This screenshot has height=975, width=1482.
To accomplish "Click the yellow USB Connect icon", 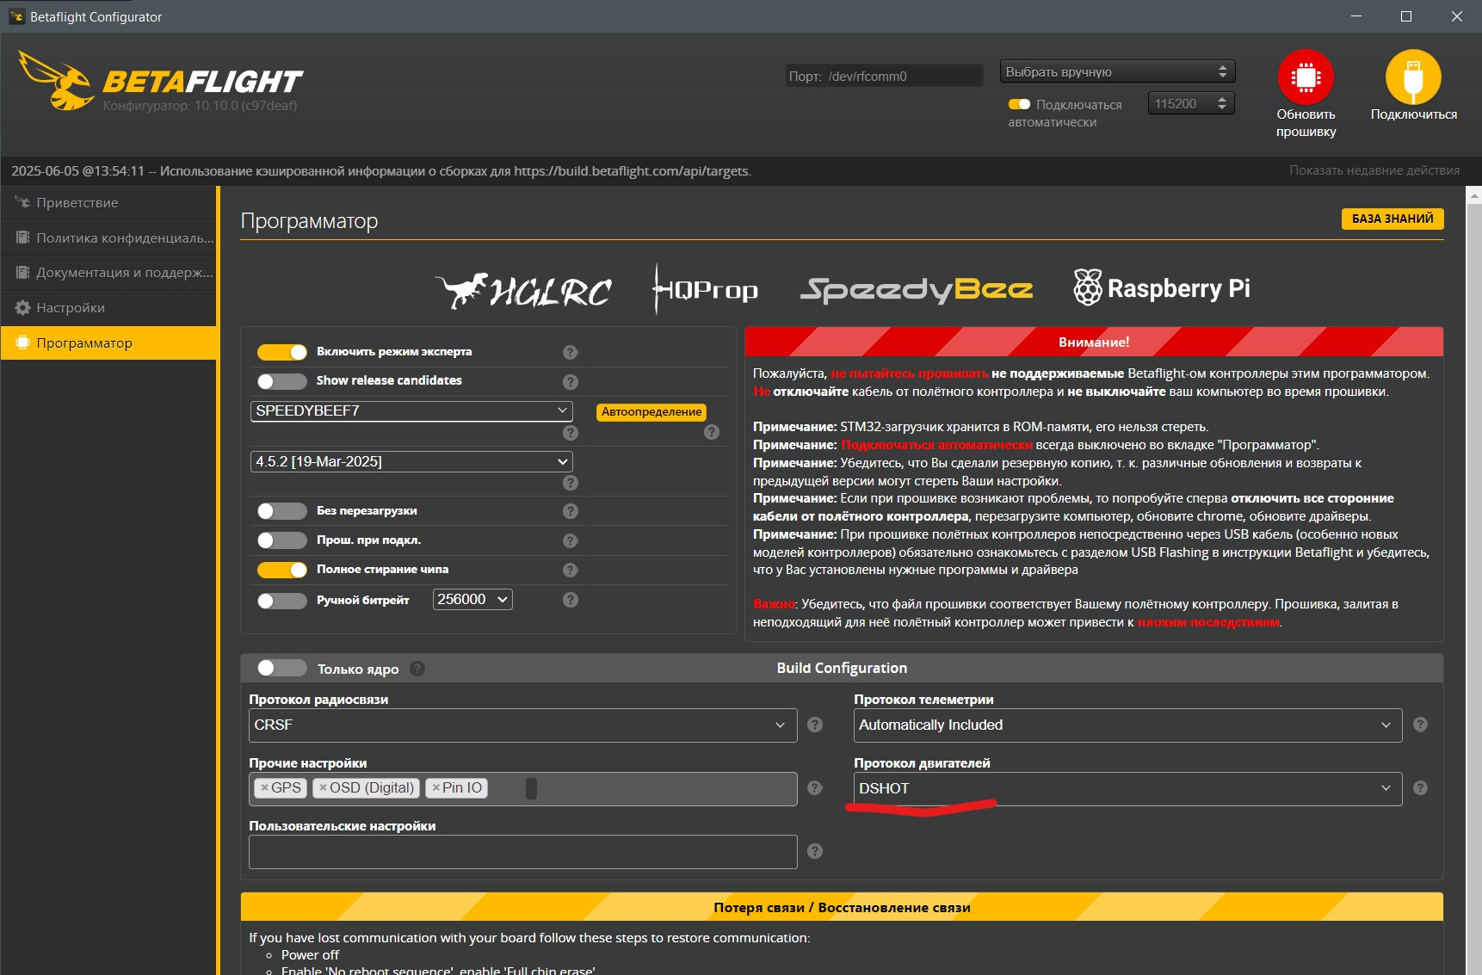I will pyautogui.click(x=1412, y=77).
